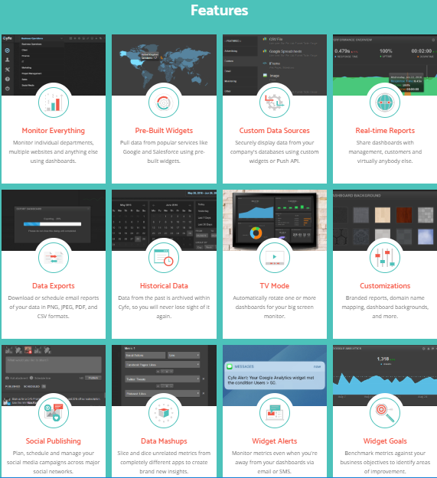Open the Historical Data heading link
This screenshot has width=437, height=478.
point(164,285)
